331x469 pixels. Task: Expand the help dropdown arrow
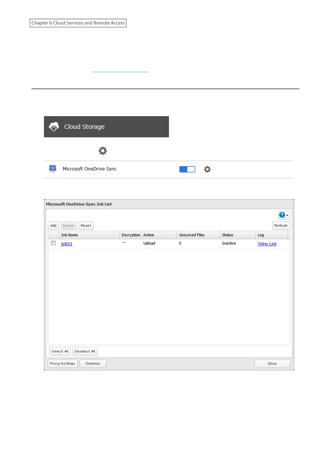click(287, 215)
